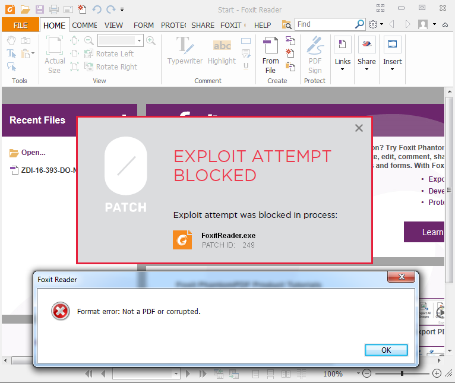Open the Share dropdown

(x=366, y=53)
